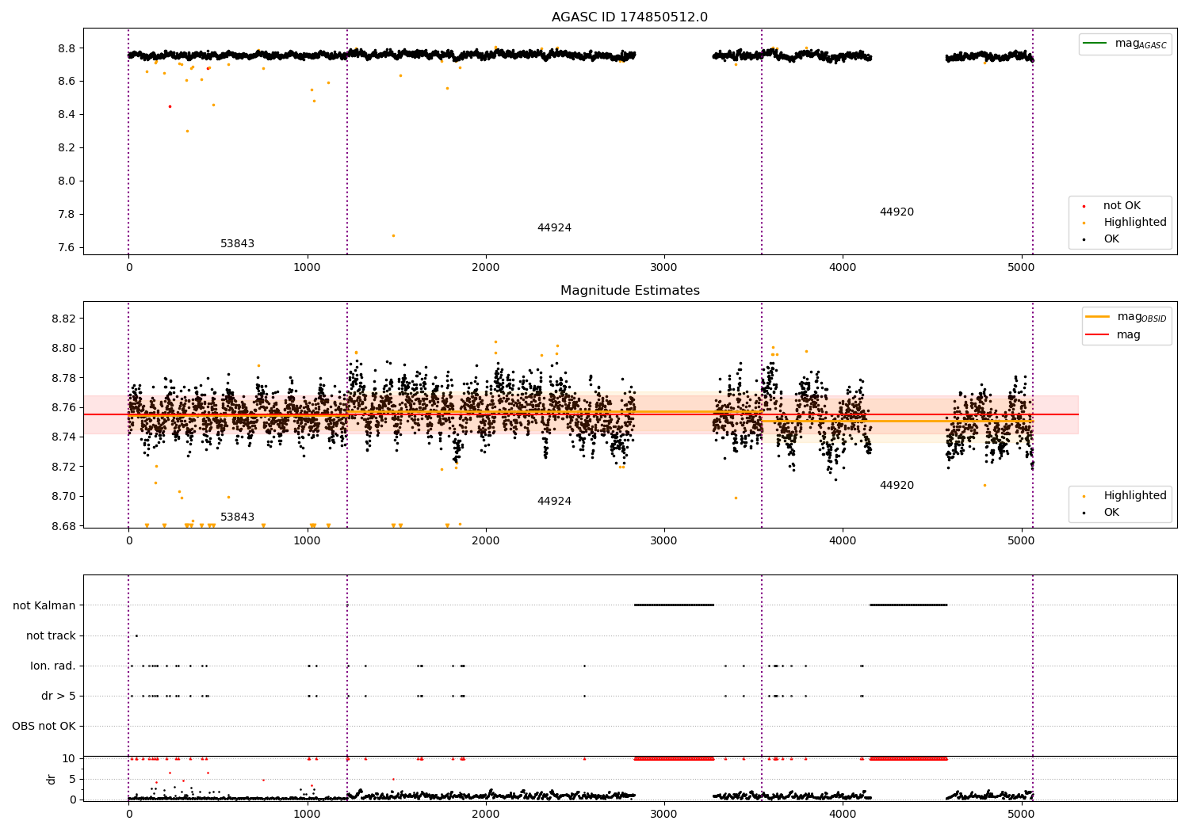Click the '53843' obsid label in the top plot

click(237, 244)
